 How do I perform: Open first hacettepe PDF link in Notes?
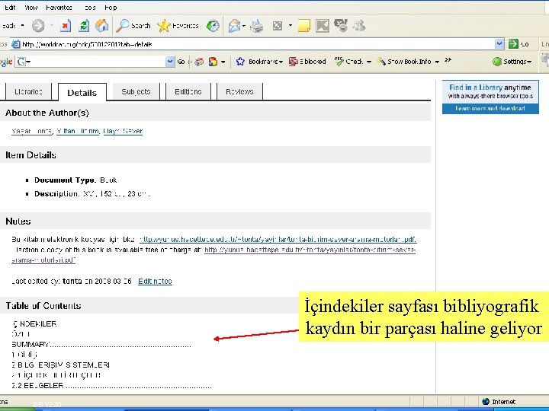pyautogui.click(x=278, y=240)
